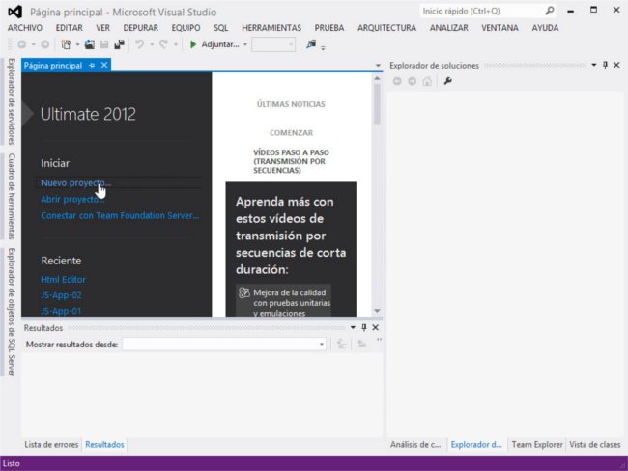Click the start page scrollbar down arrow
Screen dimensions: 628x471
coord(377,311)
